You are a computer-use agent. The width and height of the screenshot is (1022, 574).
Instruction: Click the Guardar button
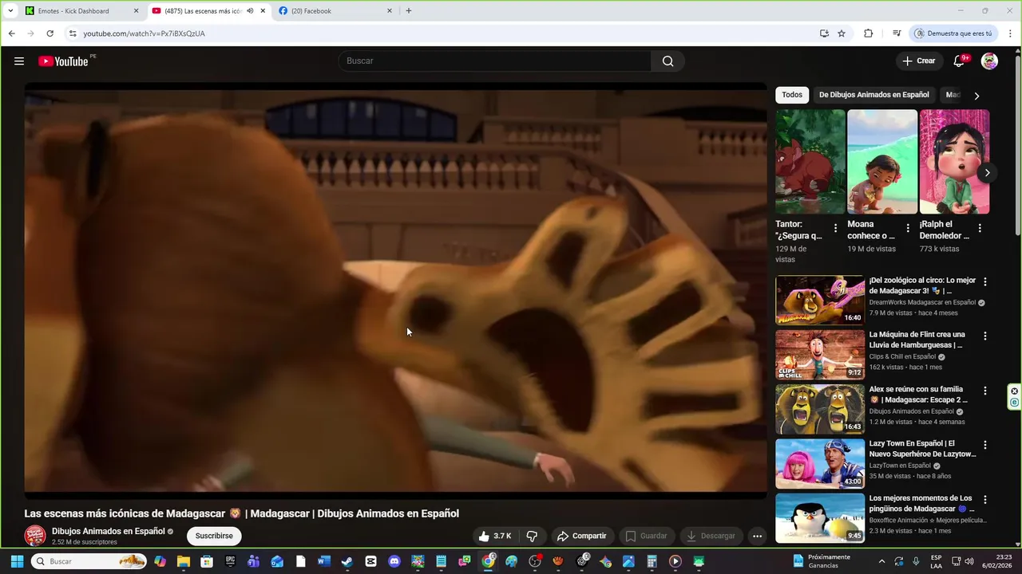coord(646,536)
